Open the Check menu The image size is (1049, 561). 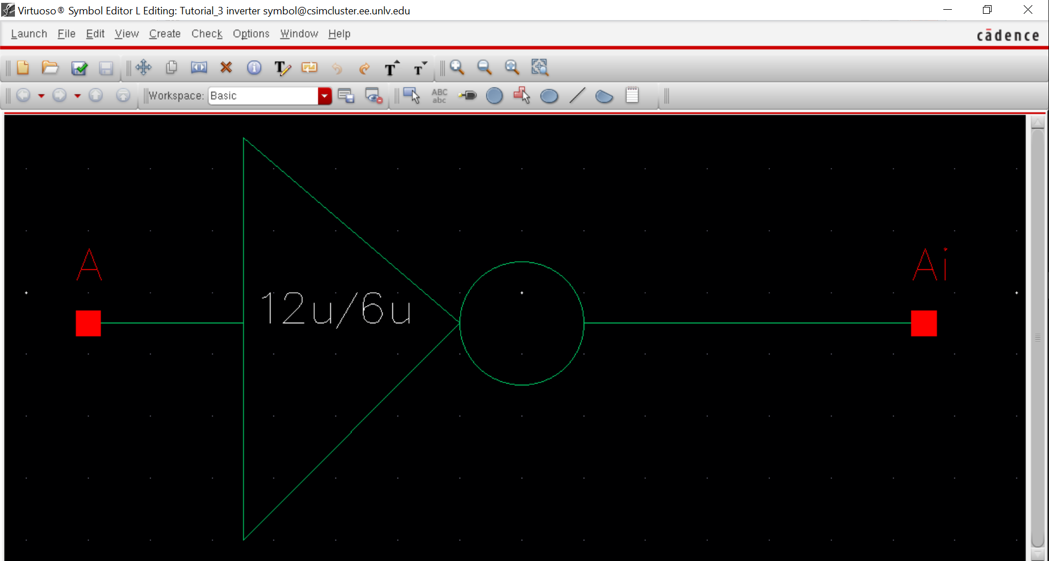point(207,34)
